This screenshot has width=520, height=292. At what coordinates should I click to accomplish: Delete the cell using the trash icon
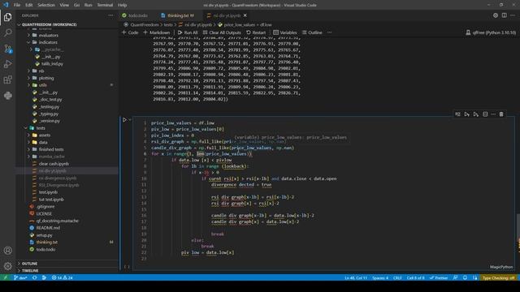pos(501,114)
